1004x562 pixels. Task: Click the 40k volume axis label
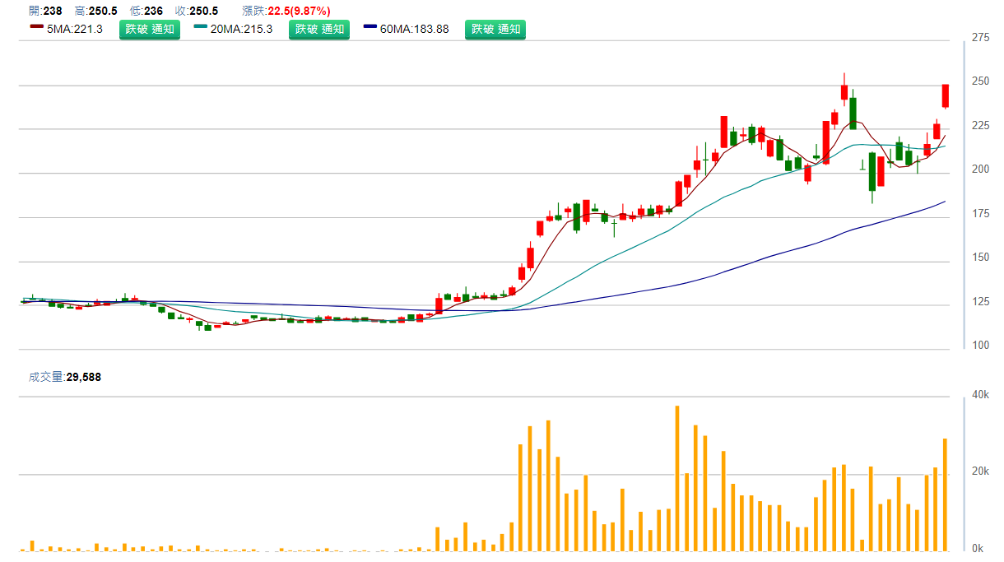click(x=980, y=395)
